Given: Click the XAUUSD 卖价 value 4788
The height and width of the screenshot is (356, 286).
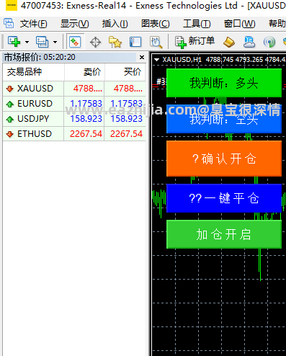Looking at the screenshot, I should (x=88, y=89).
